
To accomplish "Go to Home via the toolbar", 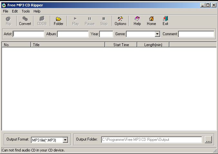I will (151, 21).
